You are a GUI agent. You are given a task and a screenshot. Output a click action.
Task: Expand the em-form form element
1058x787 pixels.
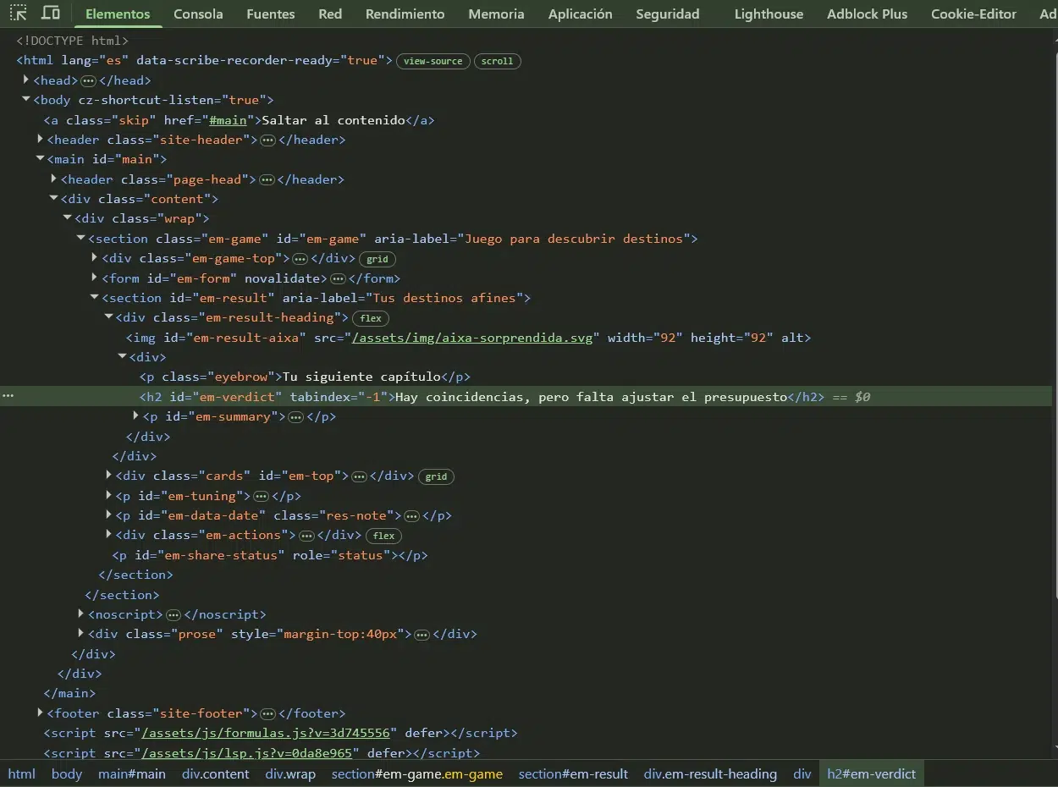pyautogui.click(x=95, y=277)
